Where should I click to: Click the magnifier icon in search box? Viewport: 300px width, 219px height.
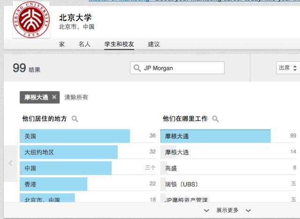pos(137,68)
